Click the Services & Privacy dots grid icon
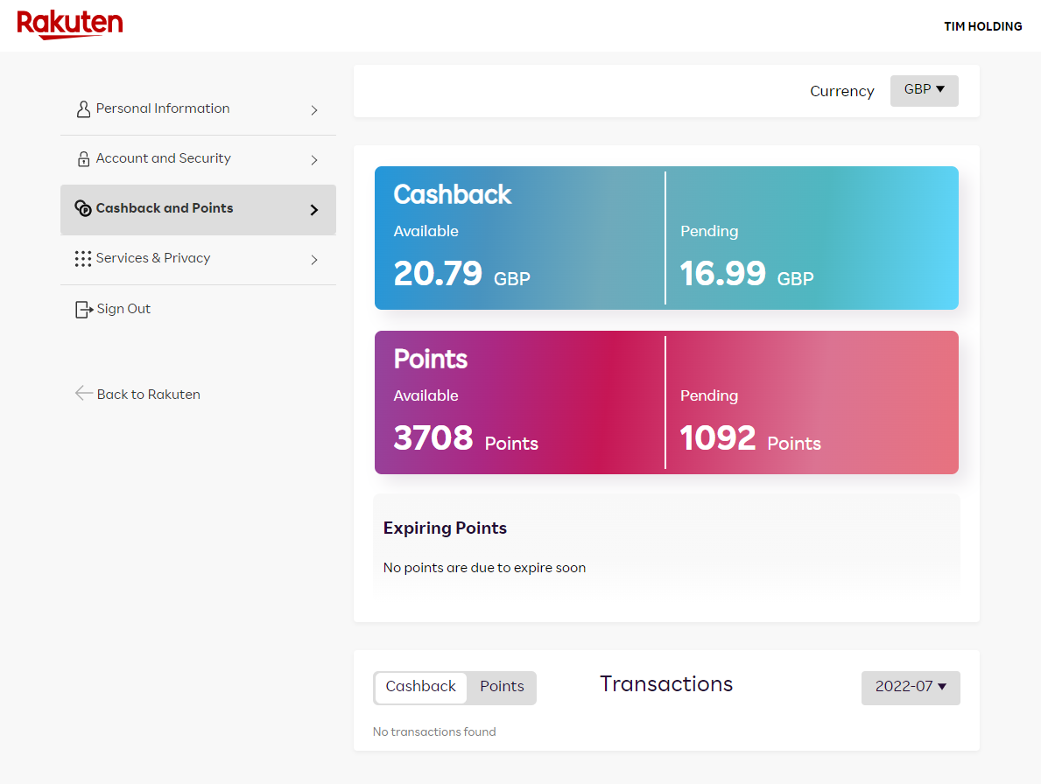This screenshot has height=784, width=1041. tap(83, 259)
